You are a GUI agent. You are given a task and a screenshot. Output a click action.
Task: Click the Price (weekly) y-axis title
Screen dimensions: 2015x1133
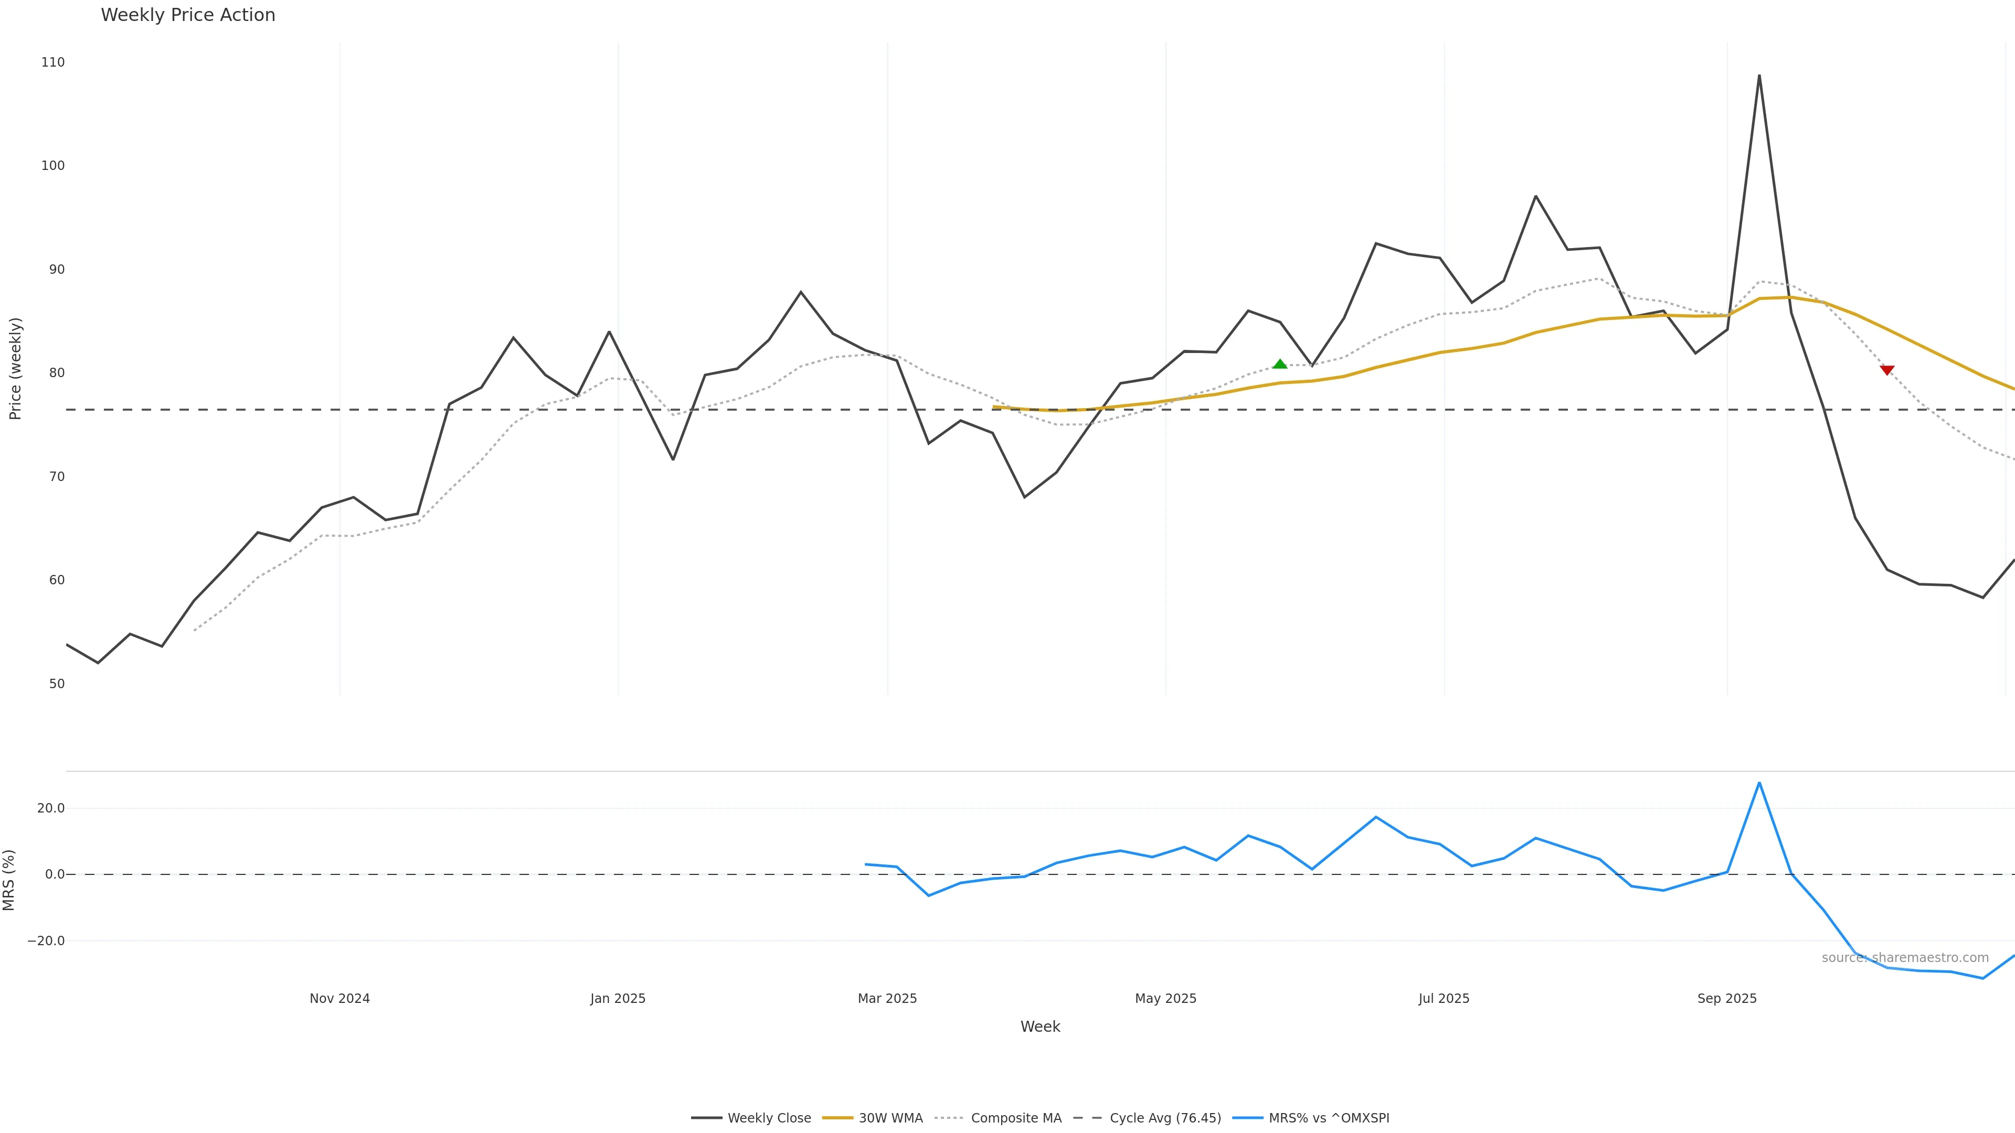tap(15, 368)
